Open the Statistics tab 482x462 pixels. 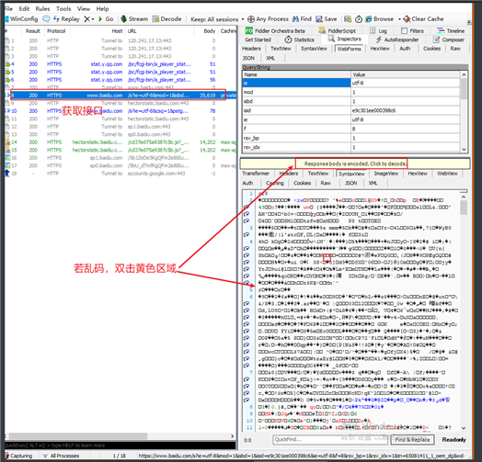[299, 39]
